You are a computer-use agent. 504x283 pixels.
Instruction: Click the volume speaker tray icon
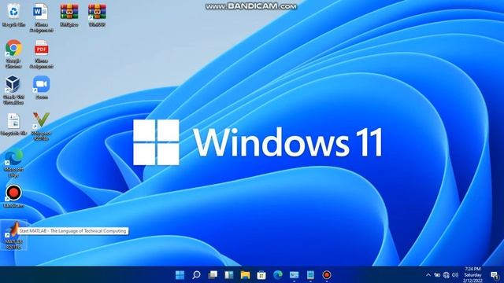455,275
